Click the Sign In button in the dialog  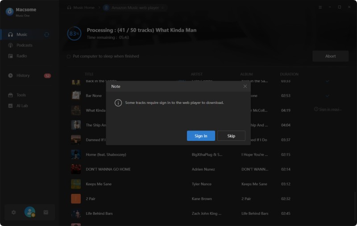click(201, 136)
